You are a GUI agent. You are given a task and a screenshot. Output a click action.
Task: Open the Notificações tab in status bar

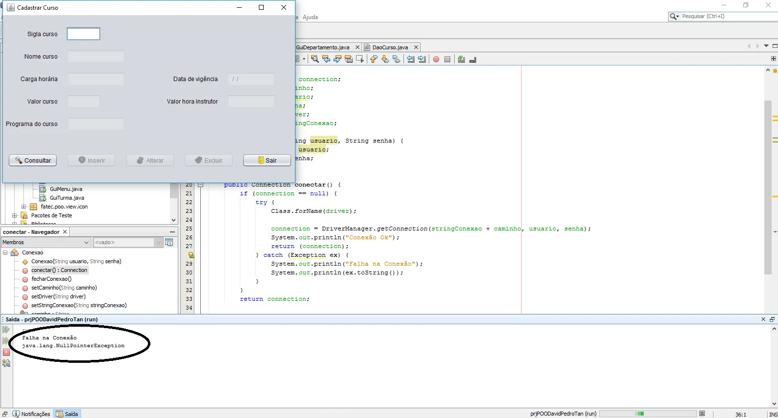(x=32, y=414)
